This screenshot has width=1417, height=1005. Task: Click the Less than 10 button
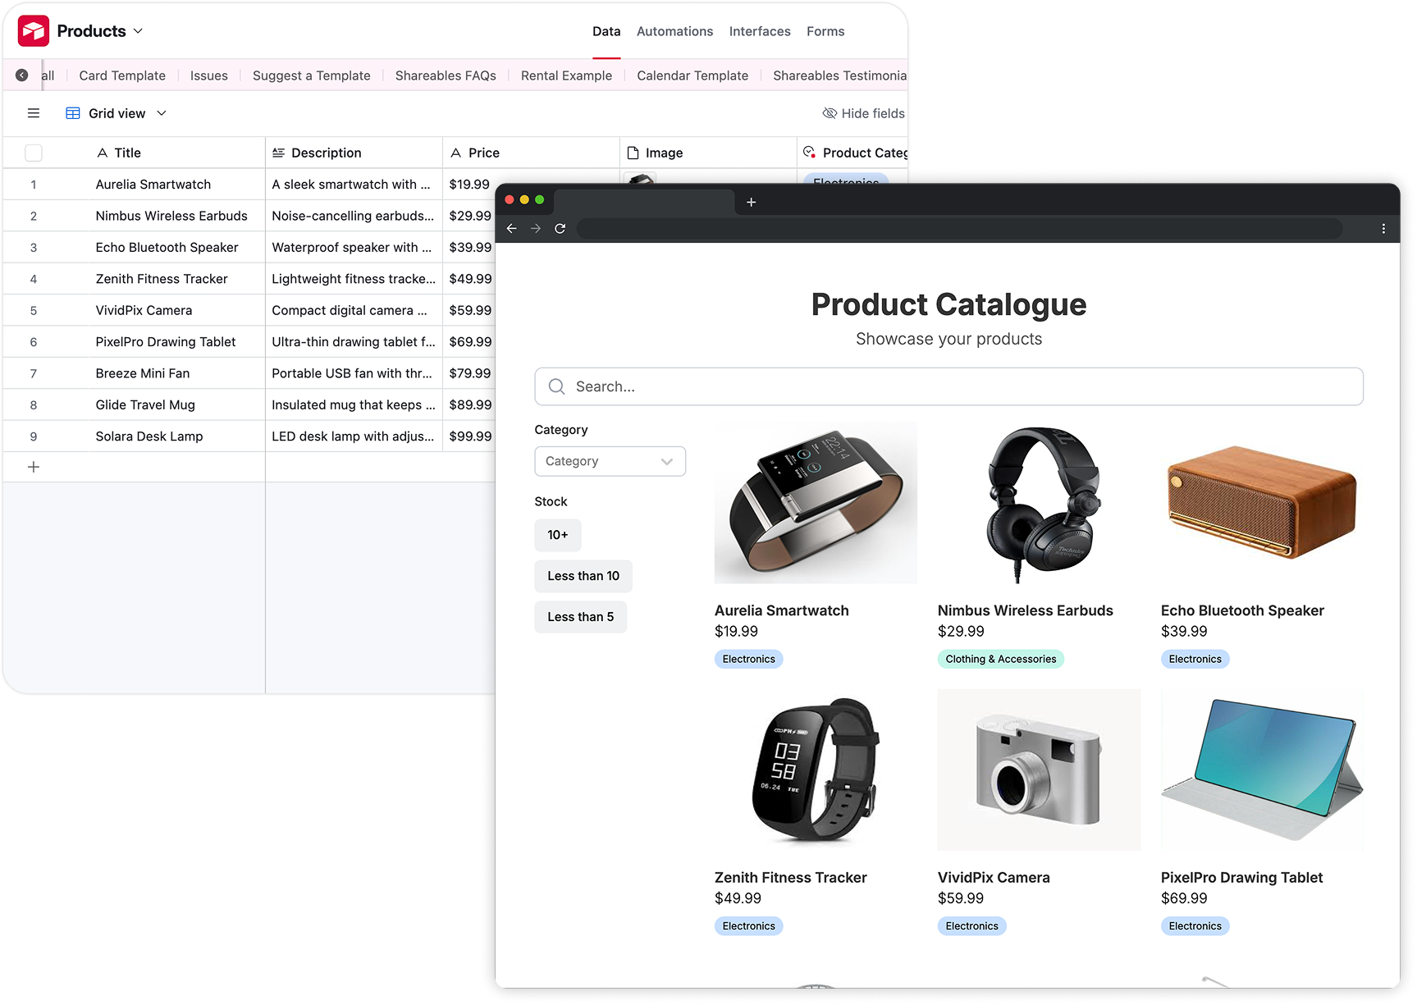tap(583, 576)
